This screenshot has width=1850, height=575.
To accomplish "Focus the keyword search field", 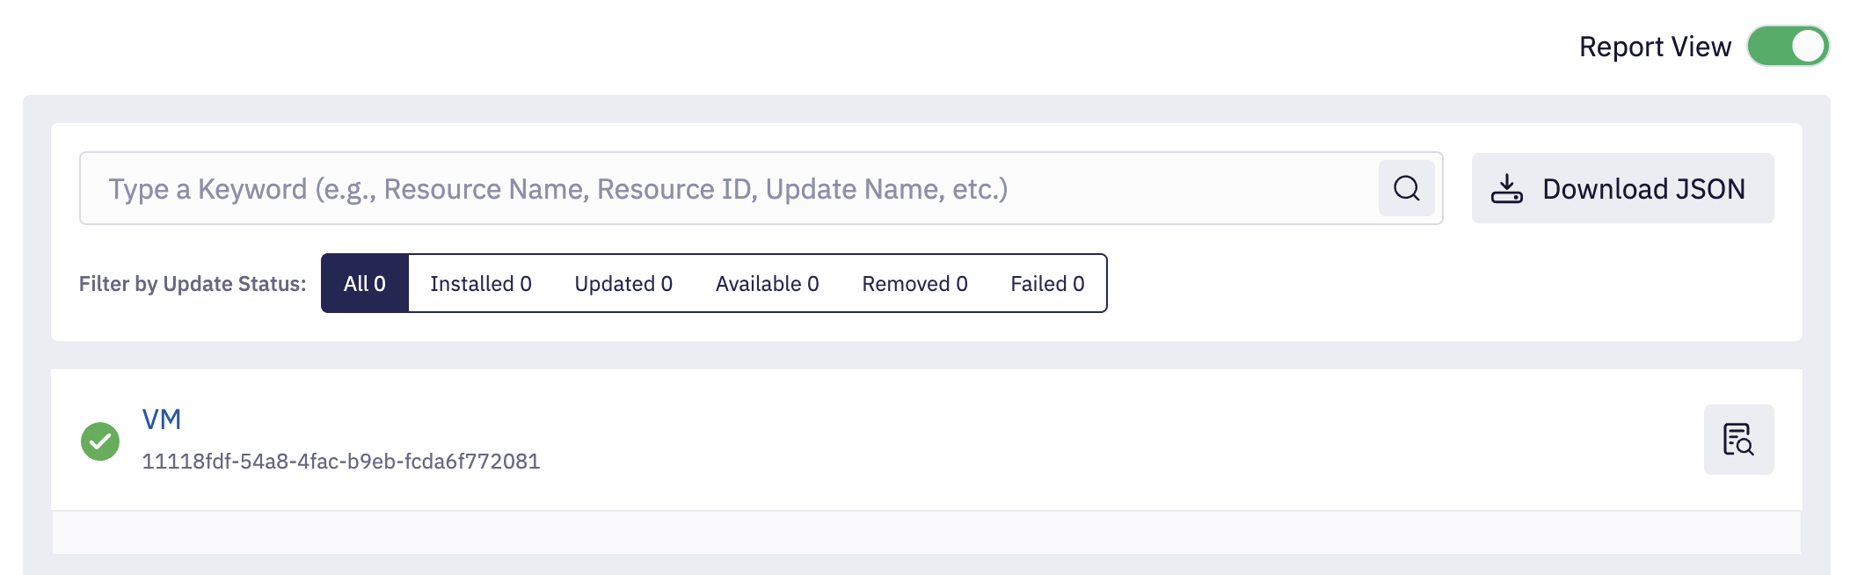I will 728,188.
